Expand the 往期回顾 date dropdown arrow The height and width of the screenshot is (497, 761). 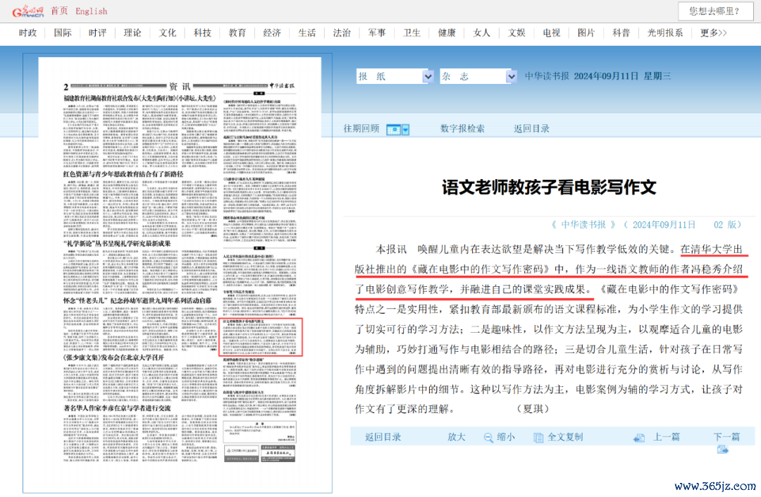(406, 130)
